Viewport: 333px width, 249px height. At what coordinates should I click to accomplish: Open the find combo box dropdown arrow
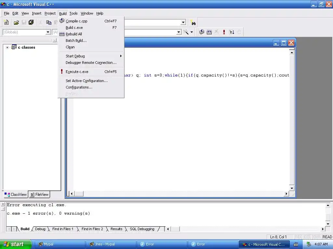tap(183, 22)
